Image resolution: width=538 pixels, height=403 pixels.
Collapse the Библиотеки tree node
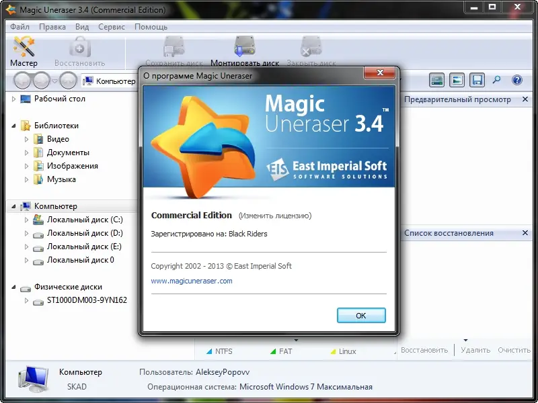(x=13, y=126)
